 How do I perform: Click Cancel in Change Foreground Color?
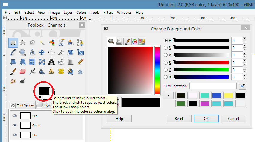(233, 119)
